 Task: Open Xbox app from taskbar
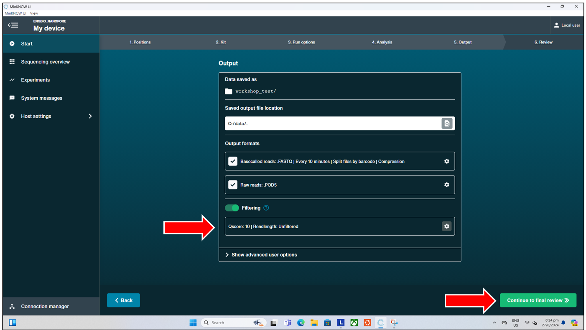[x=354, y=322]
